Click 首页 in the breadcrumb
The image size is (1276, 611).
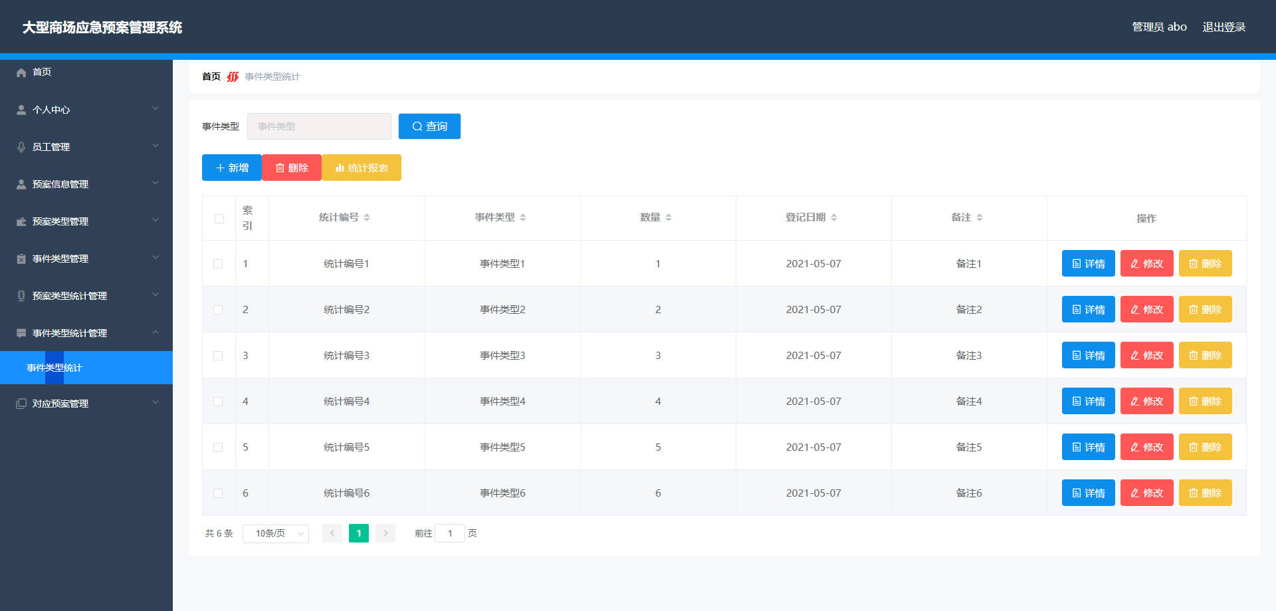coord(211,76)
